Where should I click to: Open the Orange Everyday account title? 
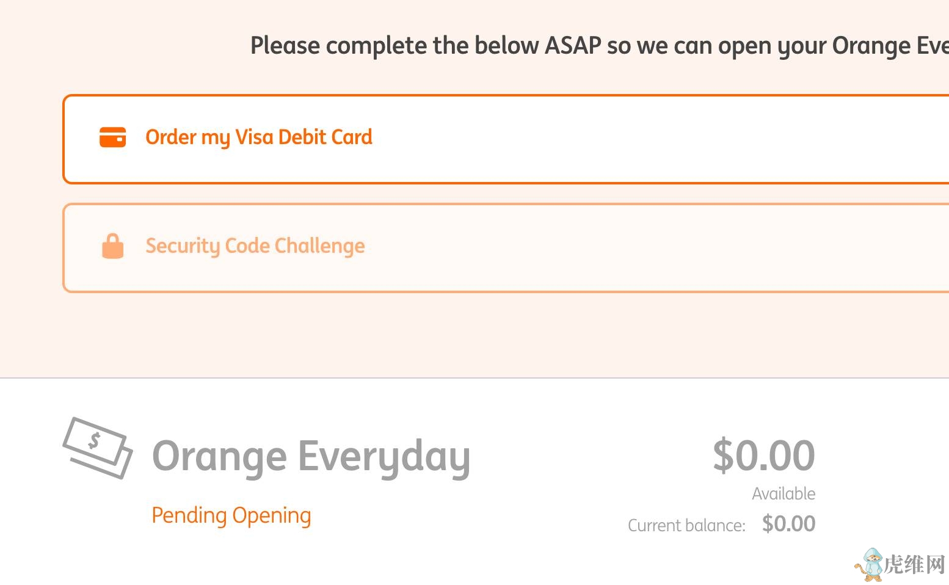tap(311, 456)
